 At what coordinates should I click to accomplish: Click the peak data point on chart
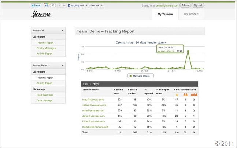(188, 51)
